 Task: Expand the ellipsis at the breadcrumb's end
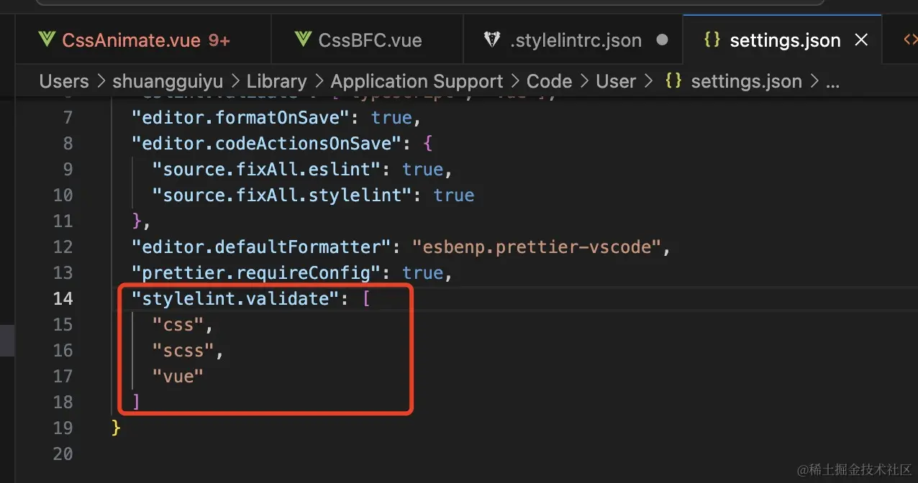tap(832, 84)
